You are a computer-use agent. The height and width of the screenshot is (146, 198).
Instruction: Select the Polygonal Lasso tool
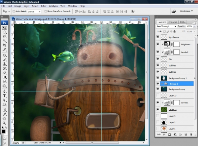coord(4,36)
